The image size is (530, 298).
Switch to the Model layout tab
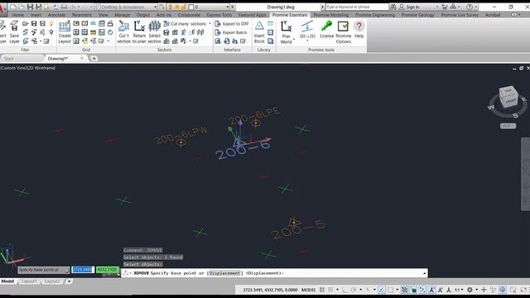[x=7, y=281]
